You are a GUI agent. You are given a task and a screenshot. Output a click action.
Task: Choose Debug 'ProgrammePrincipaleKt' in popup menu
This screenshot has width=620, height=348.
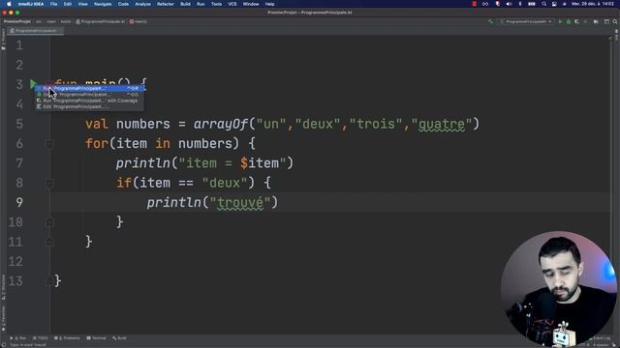pos(90,95)
